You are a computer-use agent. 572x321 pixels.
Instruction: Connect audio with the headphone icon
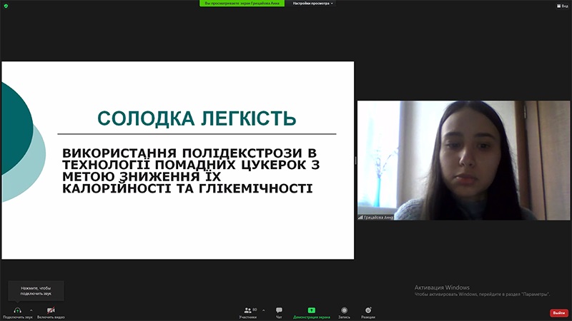point(17,312)
